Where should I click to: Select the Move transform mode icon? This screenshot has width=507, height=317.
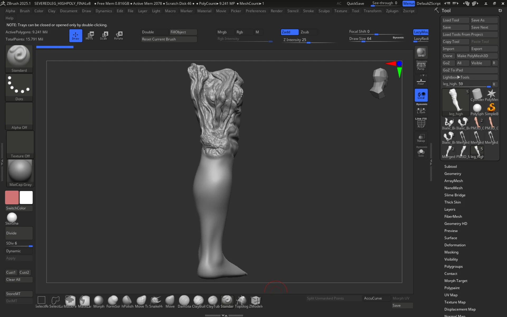(x=89, y=36)
